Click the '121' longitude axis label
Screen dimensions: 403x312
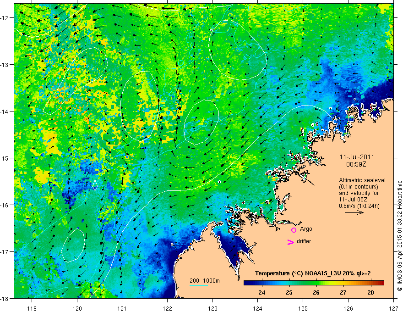point(122,308)
